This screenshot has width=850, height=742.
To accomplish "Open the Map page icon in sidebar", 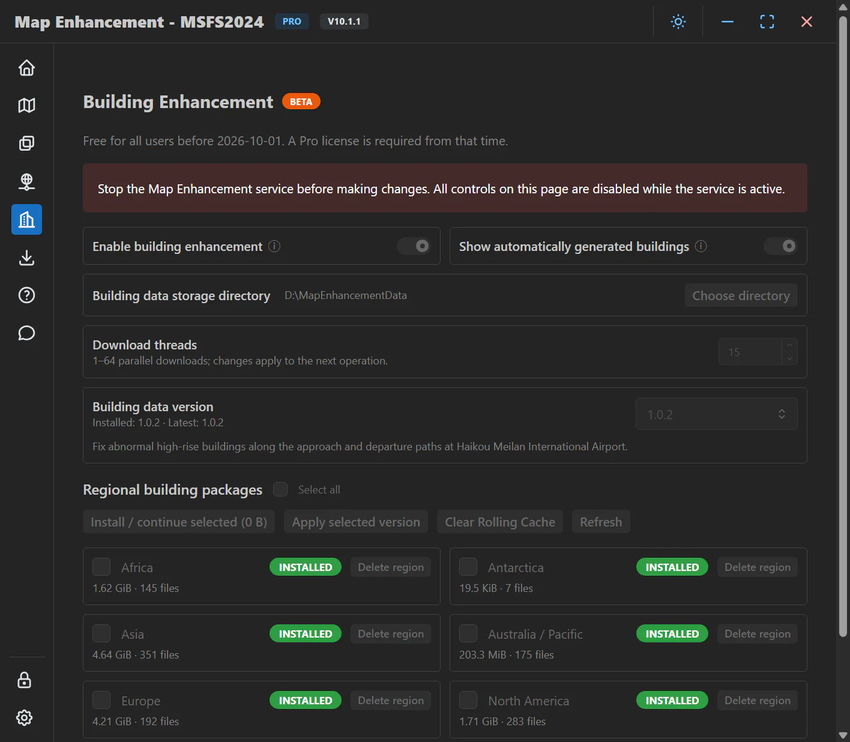I will pyautogui.click(x=26, y=106).
